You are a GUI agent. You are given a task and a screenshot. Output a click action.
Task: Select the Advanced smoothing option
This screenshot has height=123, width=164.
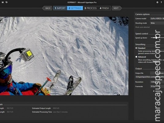pos(136,57)
